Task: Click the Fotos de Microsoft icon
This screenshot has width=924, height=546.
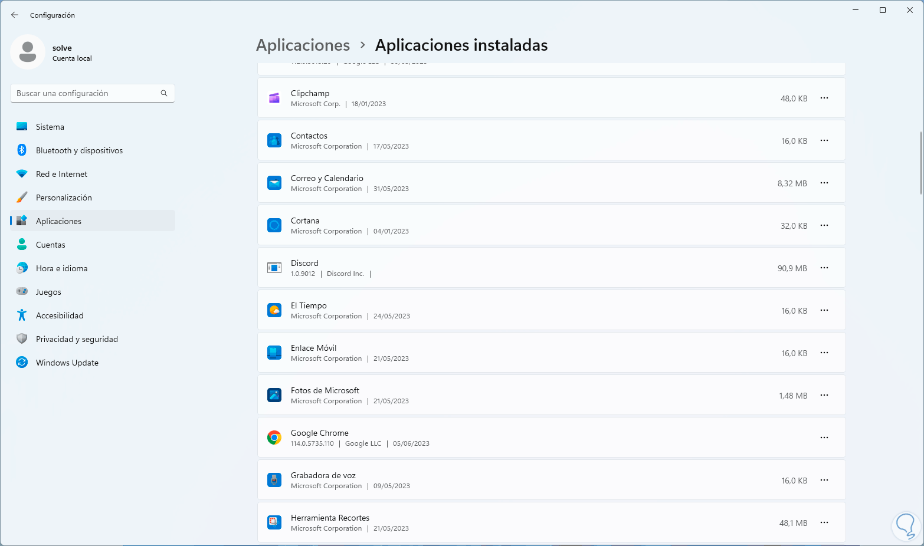Action: tap(274, 395)
